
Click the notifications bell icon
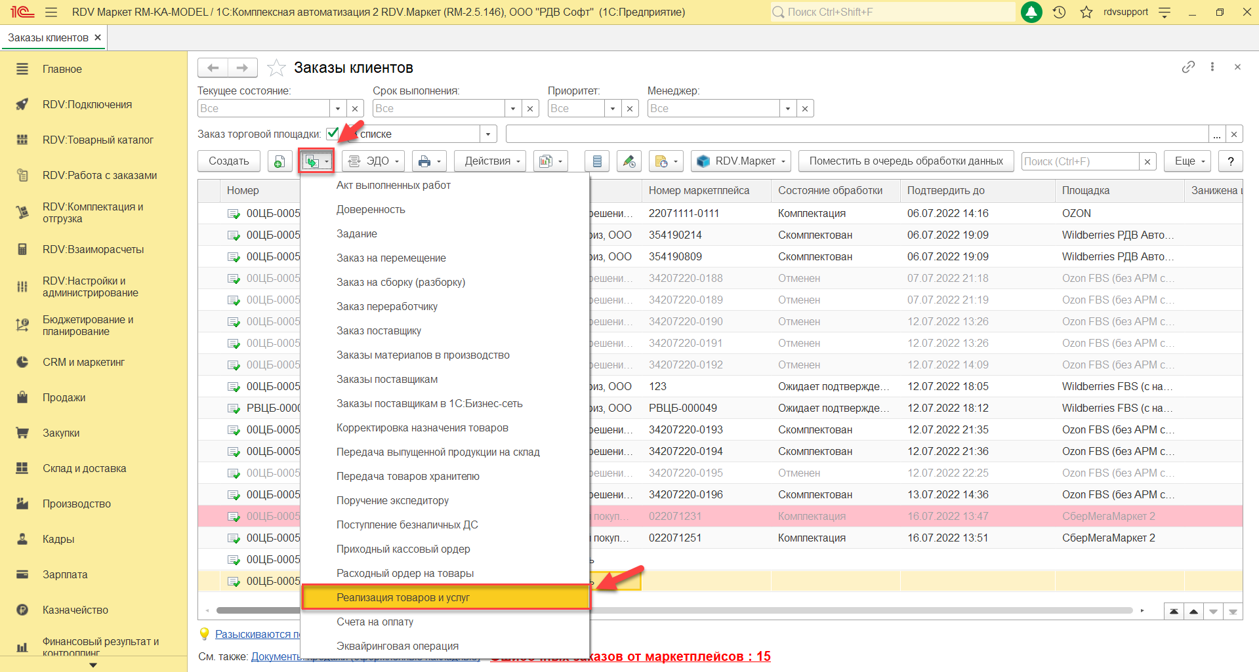coord(1031,12)
